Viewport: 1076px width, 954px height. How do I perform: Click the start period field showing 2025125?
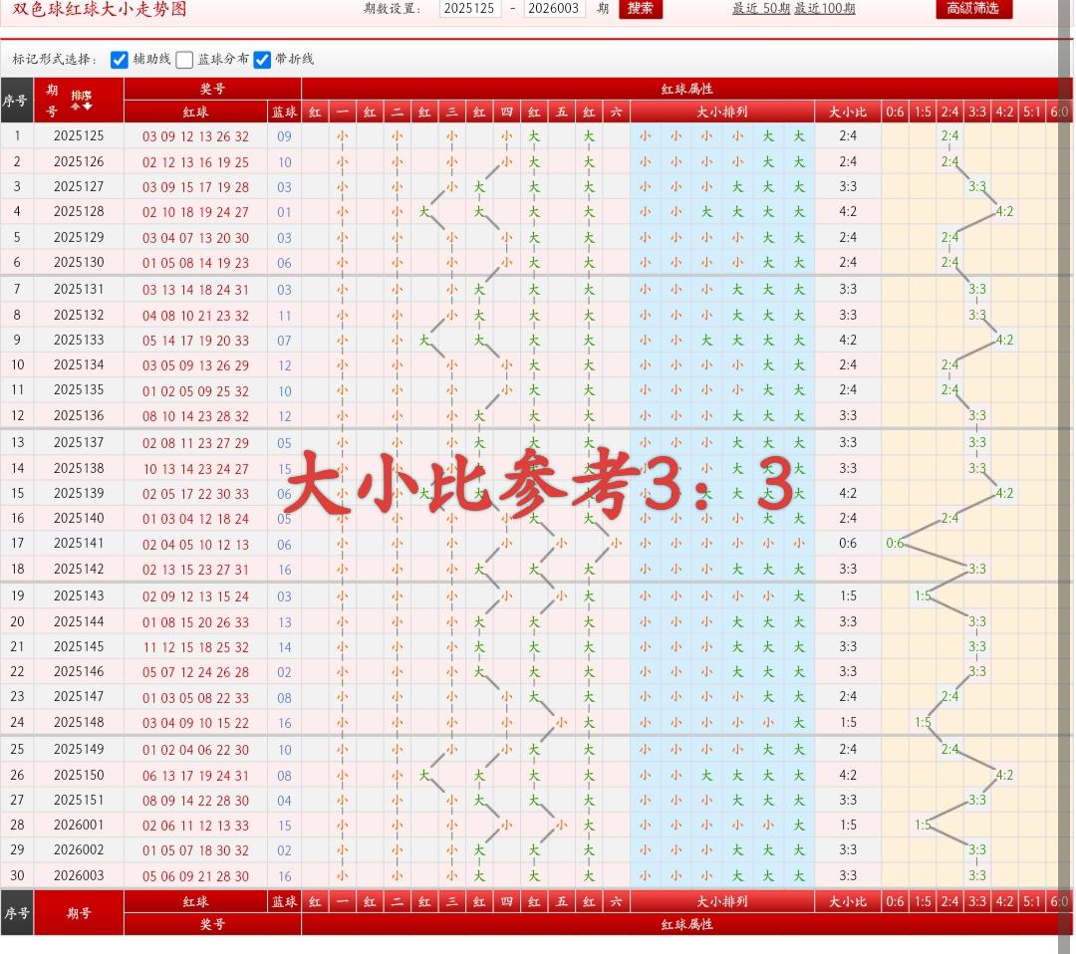click(x=469, y=9)
